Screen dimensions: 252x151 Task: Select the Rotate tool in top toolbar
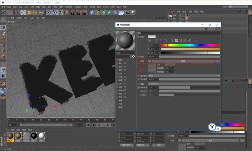(x=35, y=12)
